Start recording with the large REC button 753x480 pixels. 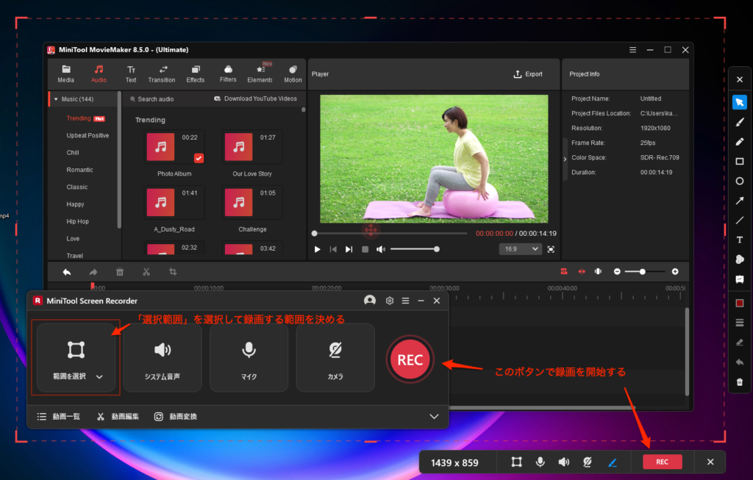point(410,359)
